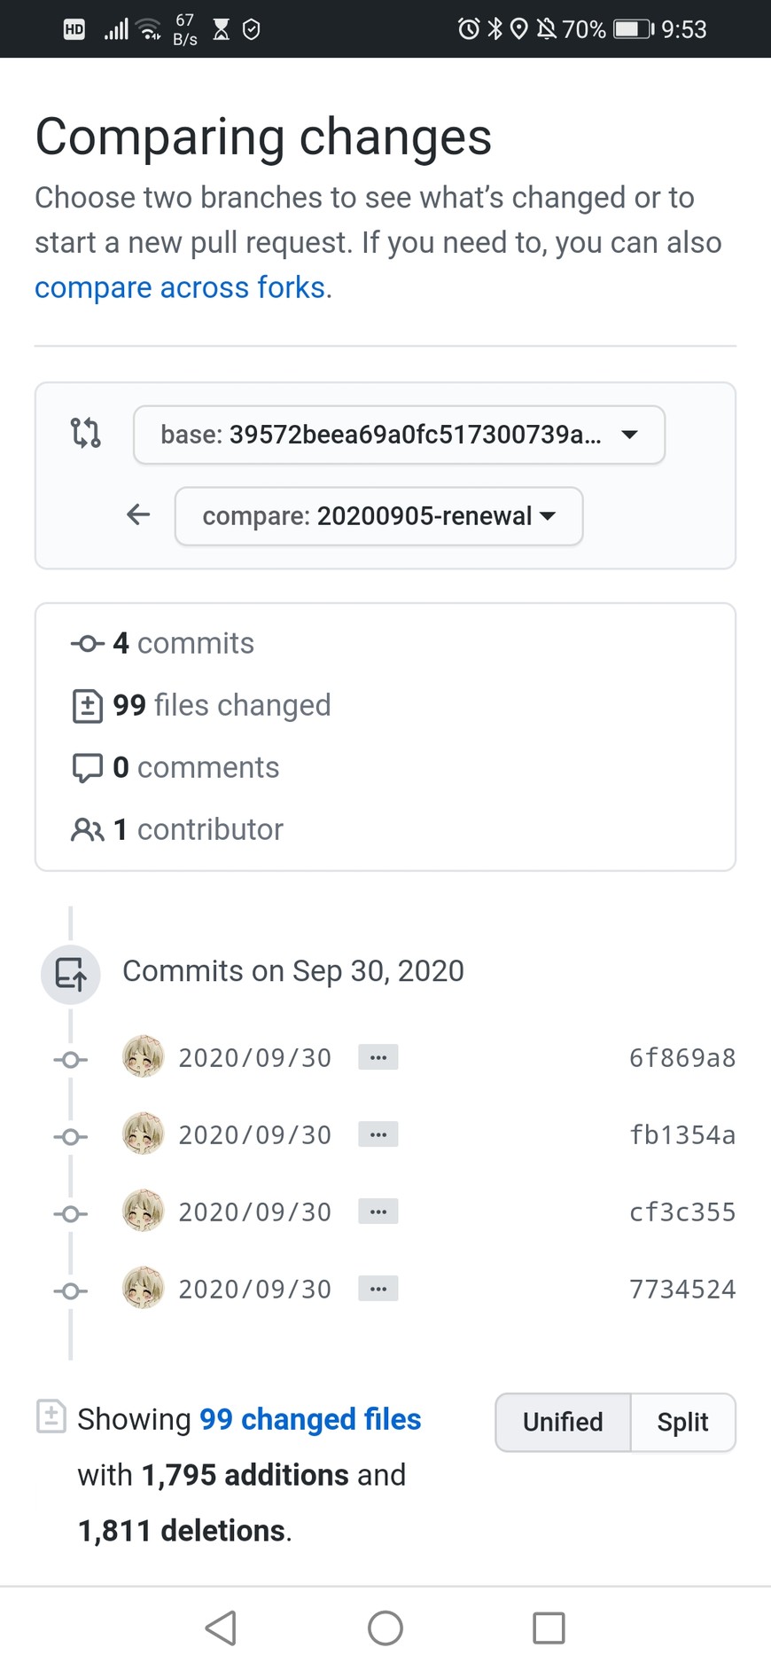This screenshot has height=1671, width=771.
Task: Switch diff view to Split
Action: tap(682, 1422)
